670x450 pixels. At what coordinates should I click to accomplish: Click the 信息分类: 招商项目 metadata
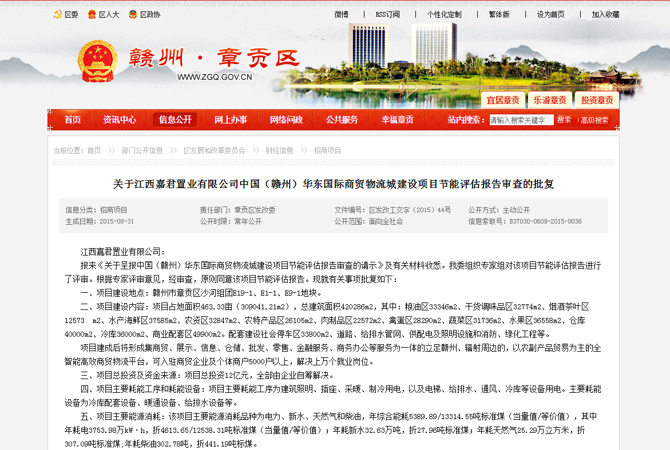click(96, 210)
